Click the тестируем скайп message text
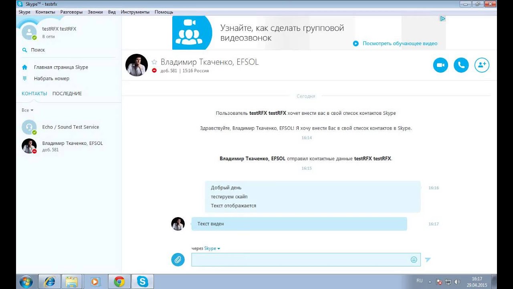This screenshot has width=513, height=289. (x=229, y=197)
